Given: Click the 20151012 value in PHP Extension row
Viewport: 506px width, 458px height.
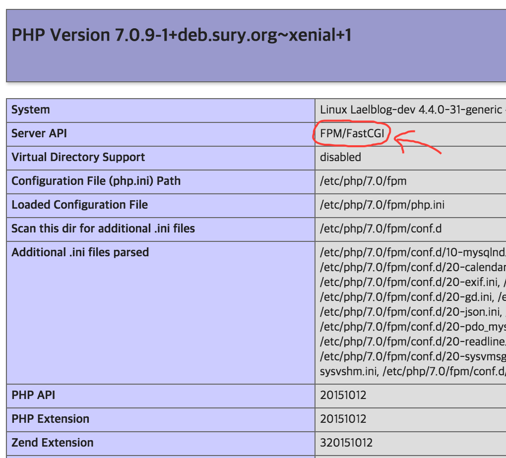Looking at the screenshot, I should pyautogui.click(x=343, y=419).
